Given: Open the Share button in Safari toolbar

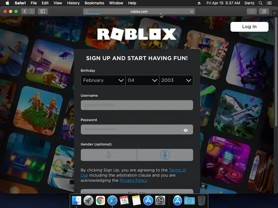Looking at the screenshot, I should tap(252, 11).
